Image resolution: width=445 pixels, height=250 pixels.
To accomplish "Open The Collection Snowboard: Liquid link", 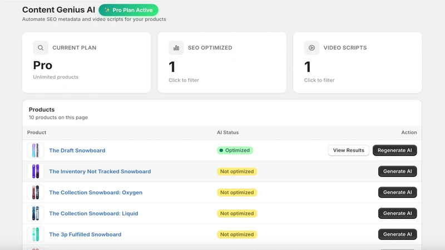I will 93,213.
